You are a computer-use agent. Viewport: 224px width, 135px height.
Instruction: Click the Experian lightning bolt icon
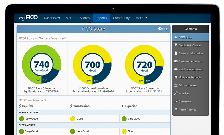123,106
